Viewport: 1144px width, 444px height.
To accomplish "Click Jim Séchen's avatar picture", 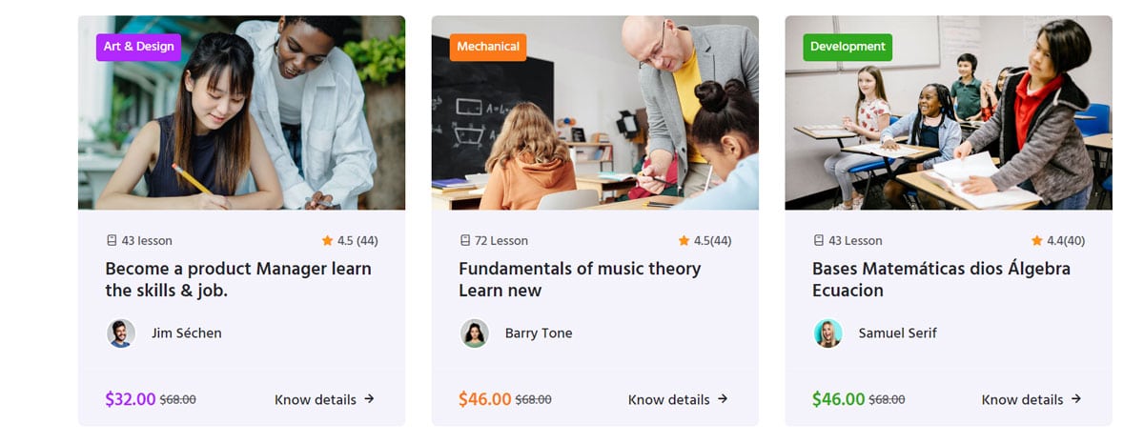I will tap(121, 333).
